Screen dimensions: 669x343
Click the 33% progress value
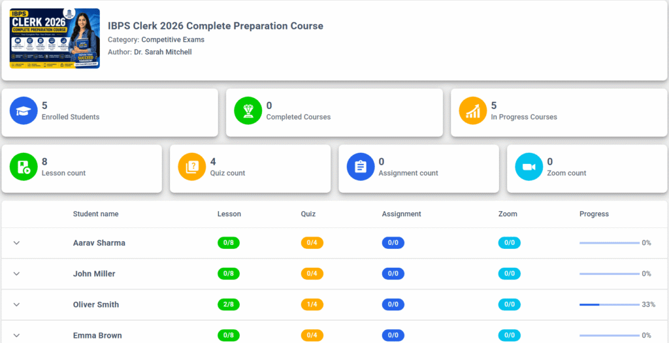[x=649, y=304]
